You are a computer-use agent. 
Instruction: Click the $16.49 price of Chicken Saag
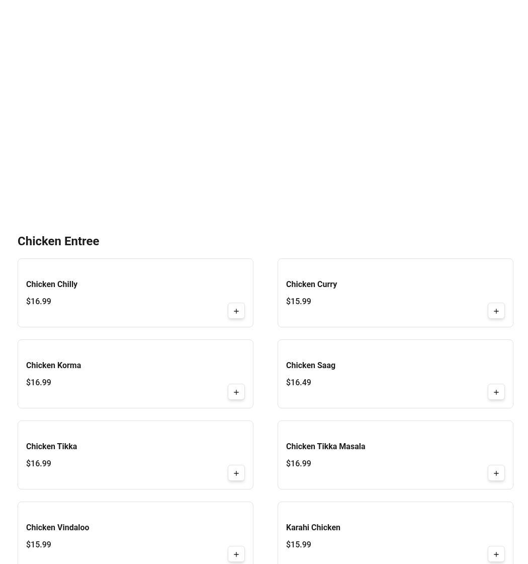tap(299, 383)
